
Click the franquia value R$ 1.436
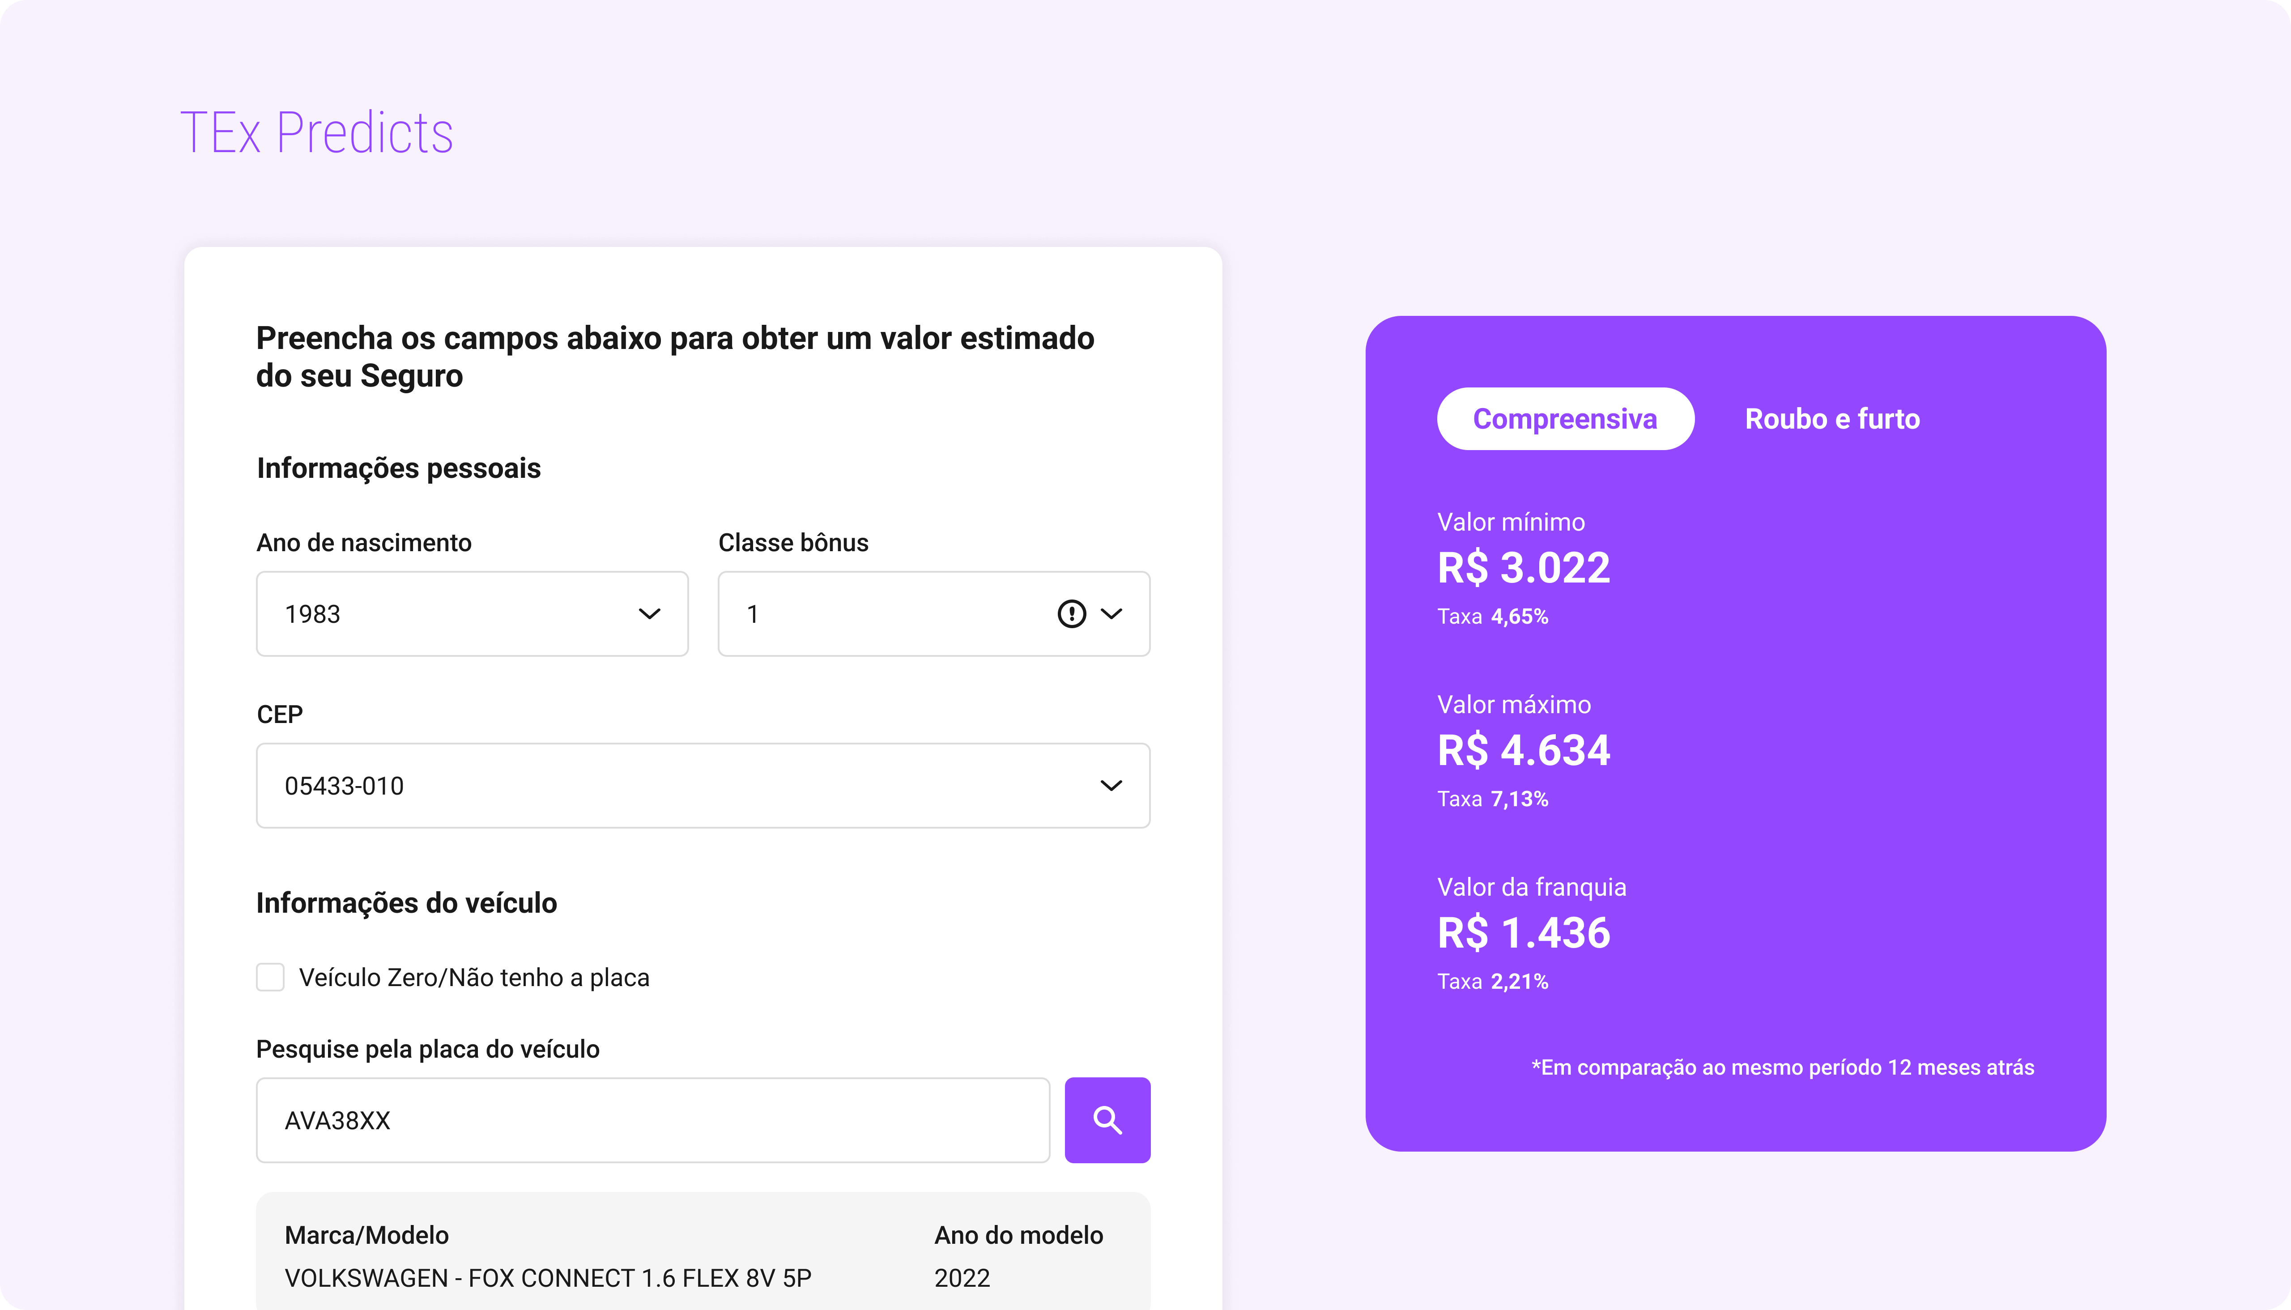tap(1524, 933)
